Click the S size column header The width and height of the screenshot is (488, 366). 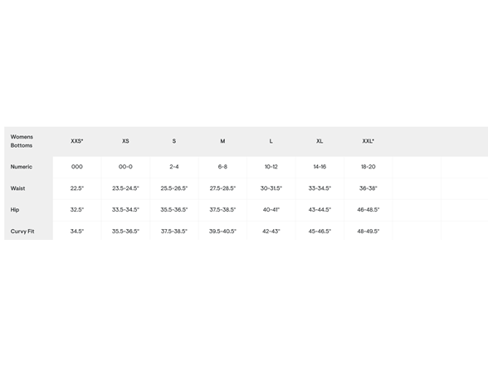(174, 141)
